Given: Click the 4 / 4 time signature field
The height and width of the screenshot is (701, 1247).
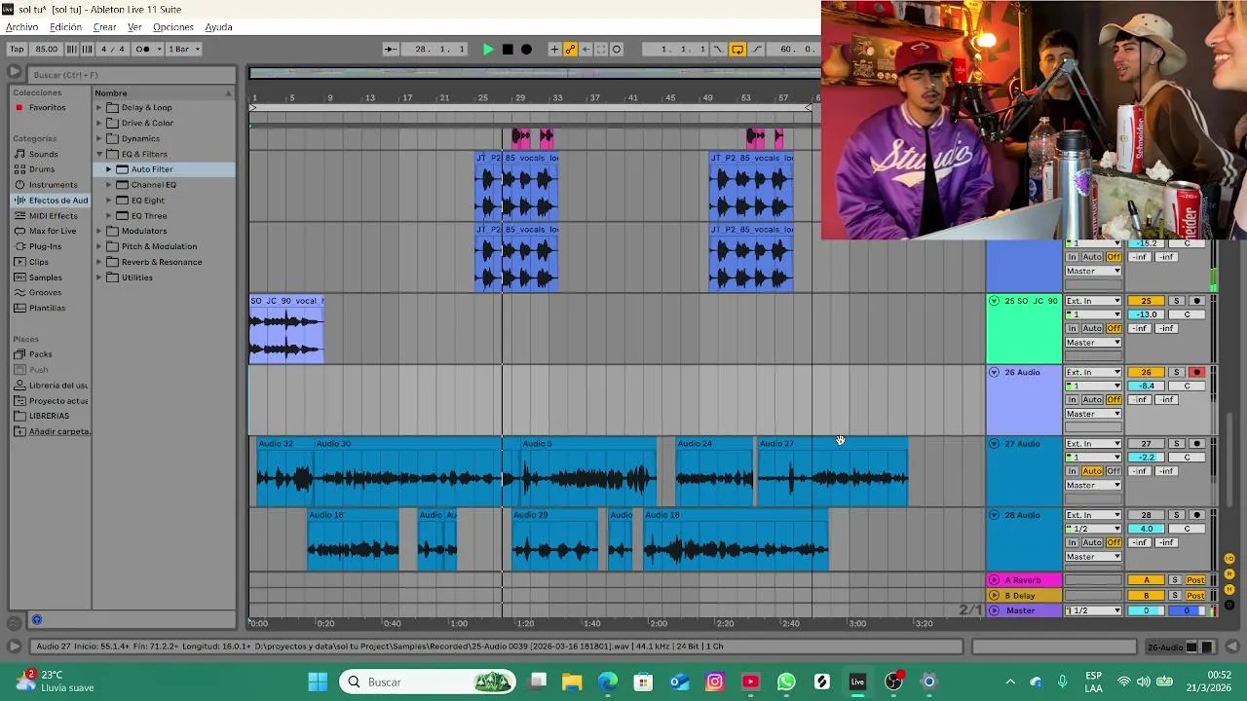Looking at the screenshot, I should point(113,49).
